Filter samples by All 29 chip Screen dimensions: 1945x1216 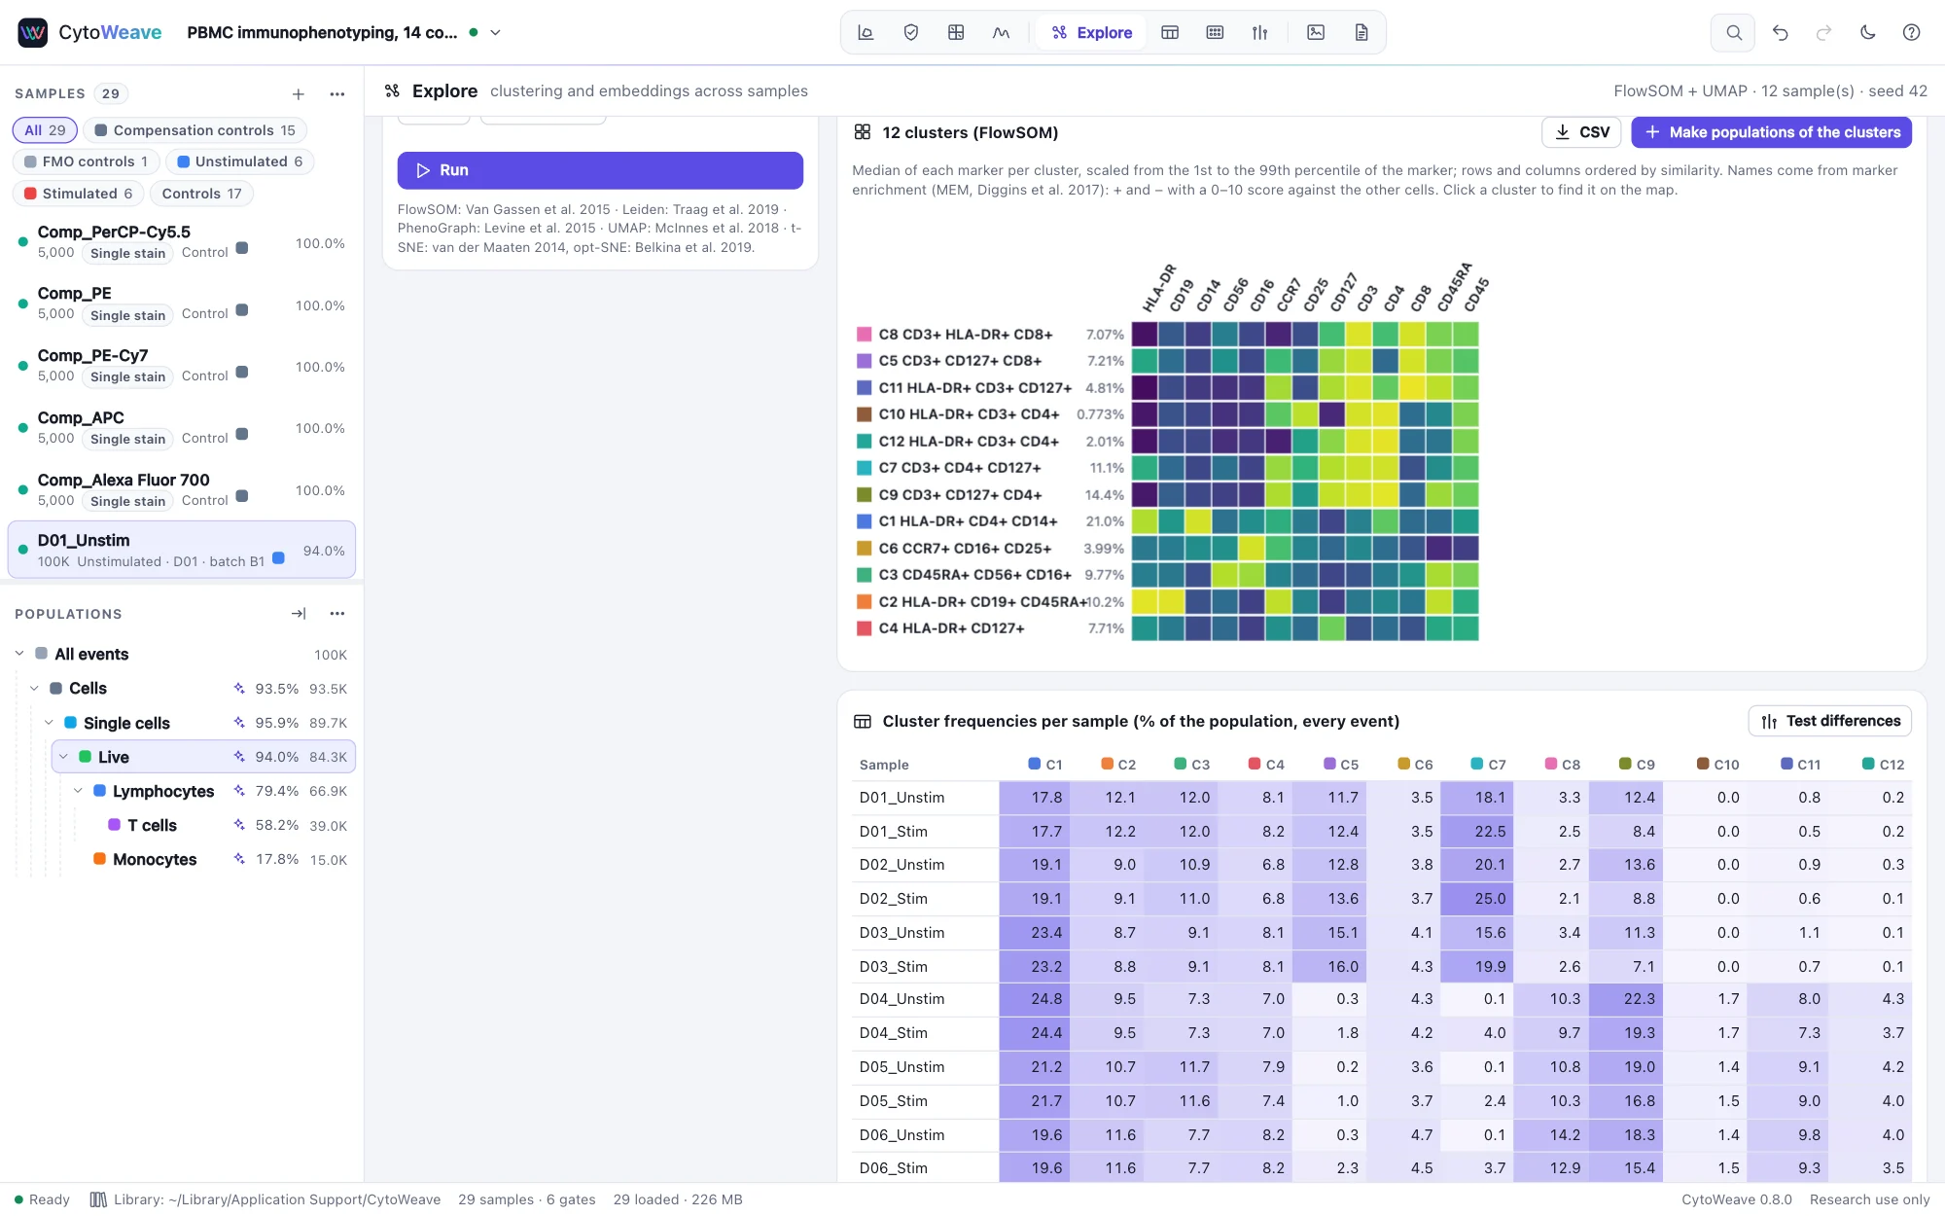pyautogui.click(x=45, y=130)
